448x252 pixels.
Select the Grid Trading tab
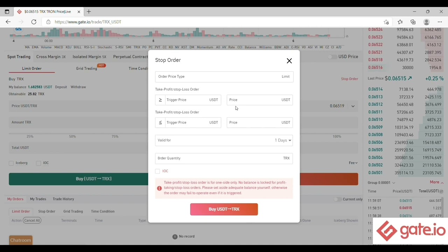point(86,69)
